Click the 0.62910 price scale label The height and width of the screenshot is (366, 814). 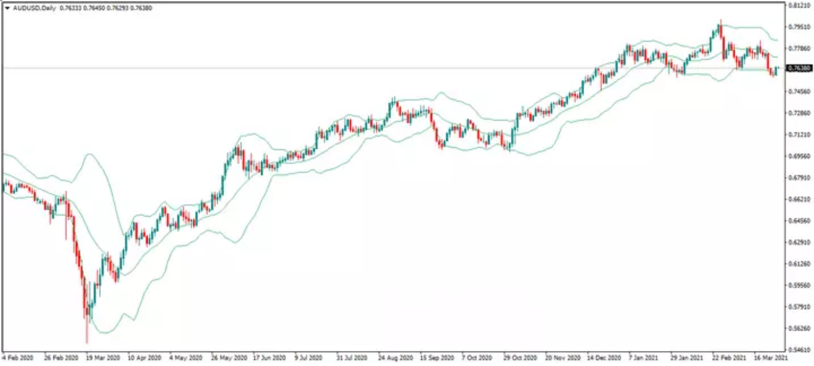pyautogui.click(x=799, y=242)
